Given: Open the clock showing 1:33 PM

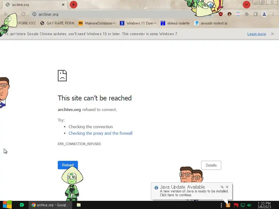Looking at the screenshot, I should tap(264, 205).
